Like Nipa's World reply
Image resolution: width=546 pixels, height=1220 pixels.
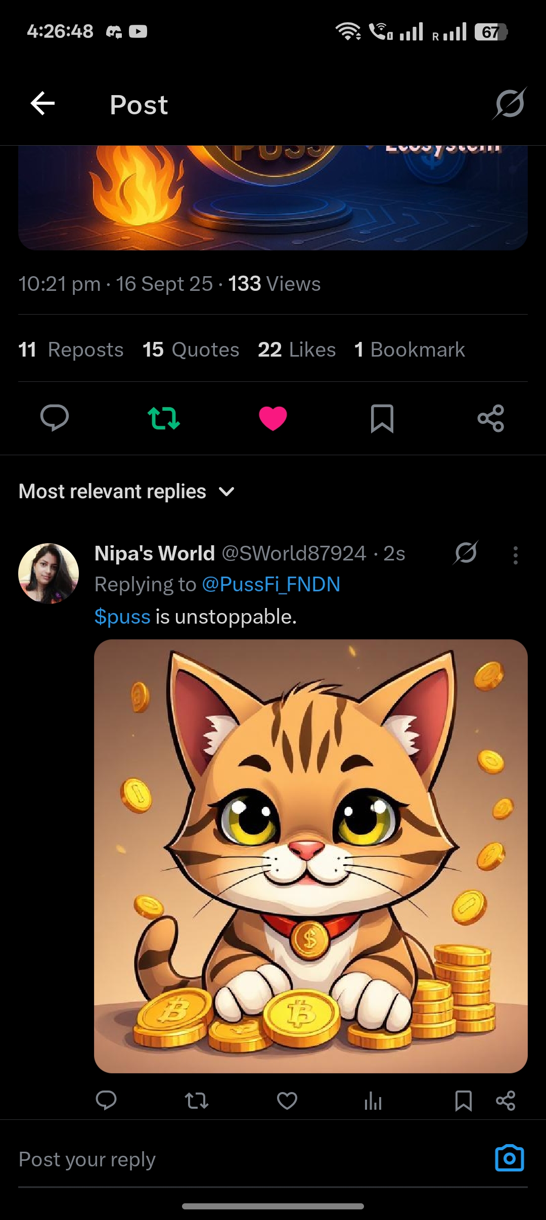[x=287, y=1101]
